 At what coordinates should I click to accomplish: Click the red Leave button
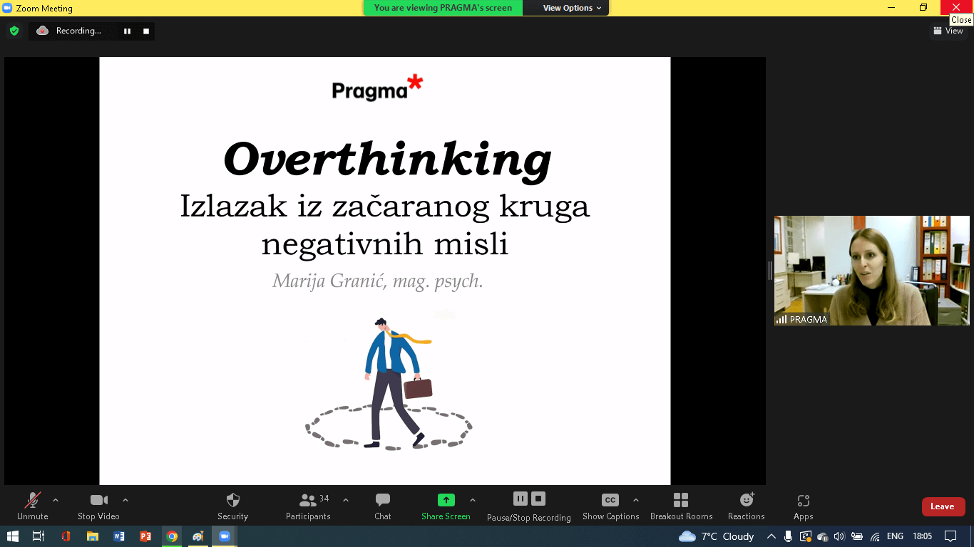[x=943, y=506]
